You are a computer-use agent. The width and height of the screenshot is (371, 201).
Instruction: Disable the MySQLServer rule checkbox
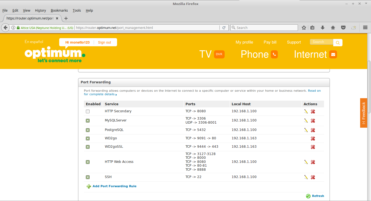[x=88, y=121]
